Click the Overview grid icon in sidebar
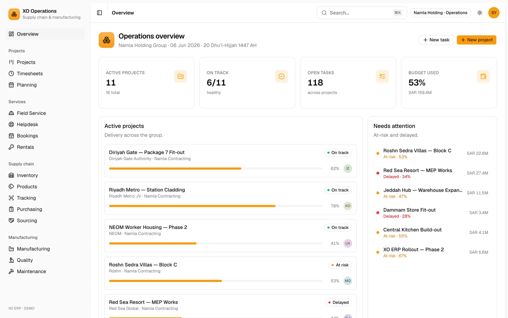 point(11,34)
